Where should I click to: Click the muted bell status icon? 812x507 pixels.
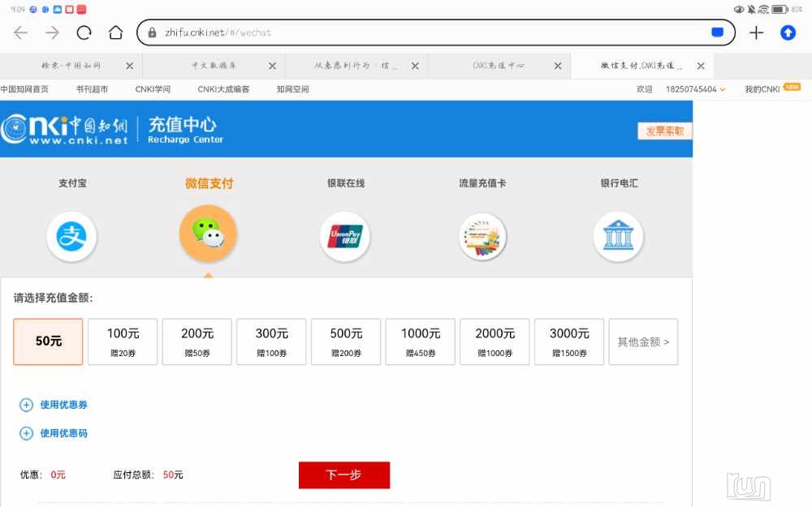click(751, 9)
